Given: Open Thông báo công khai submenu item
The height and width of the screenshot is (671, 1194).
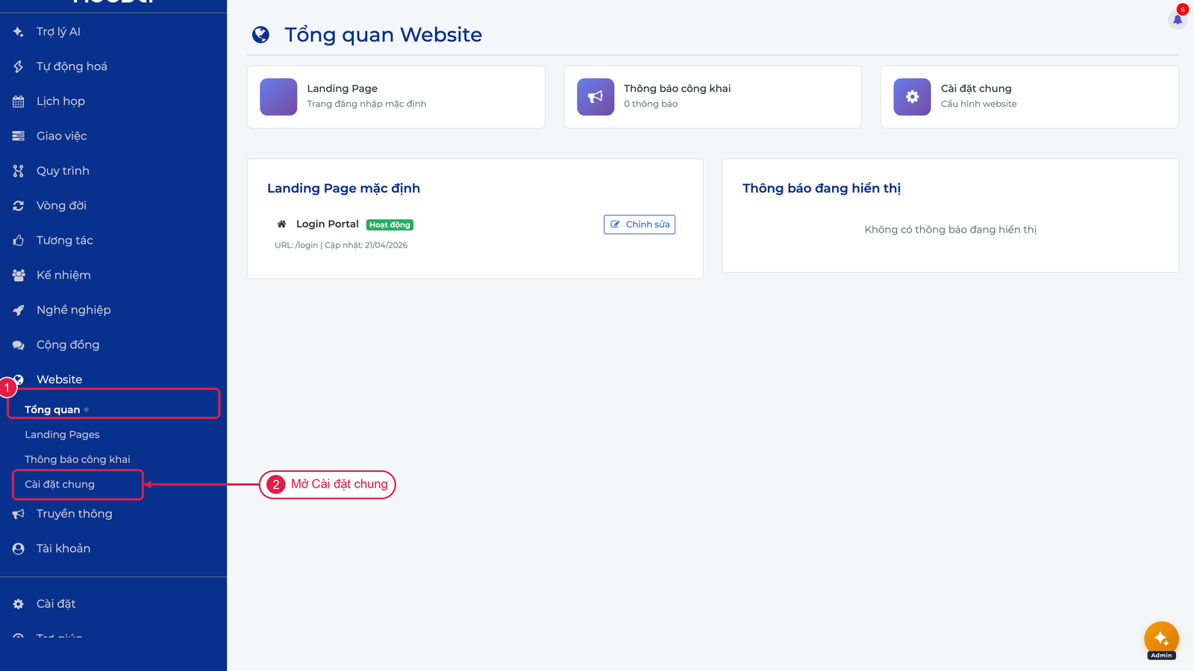Looking at the screenshot, I should 78,459.
